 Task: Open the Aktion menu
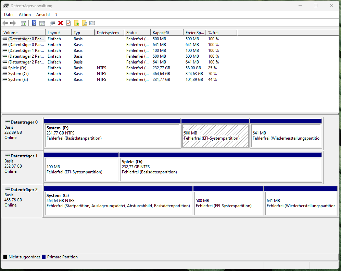click(25, 15)
